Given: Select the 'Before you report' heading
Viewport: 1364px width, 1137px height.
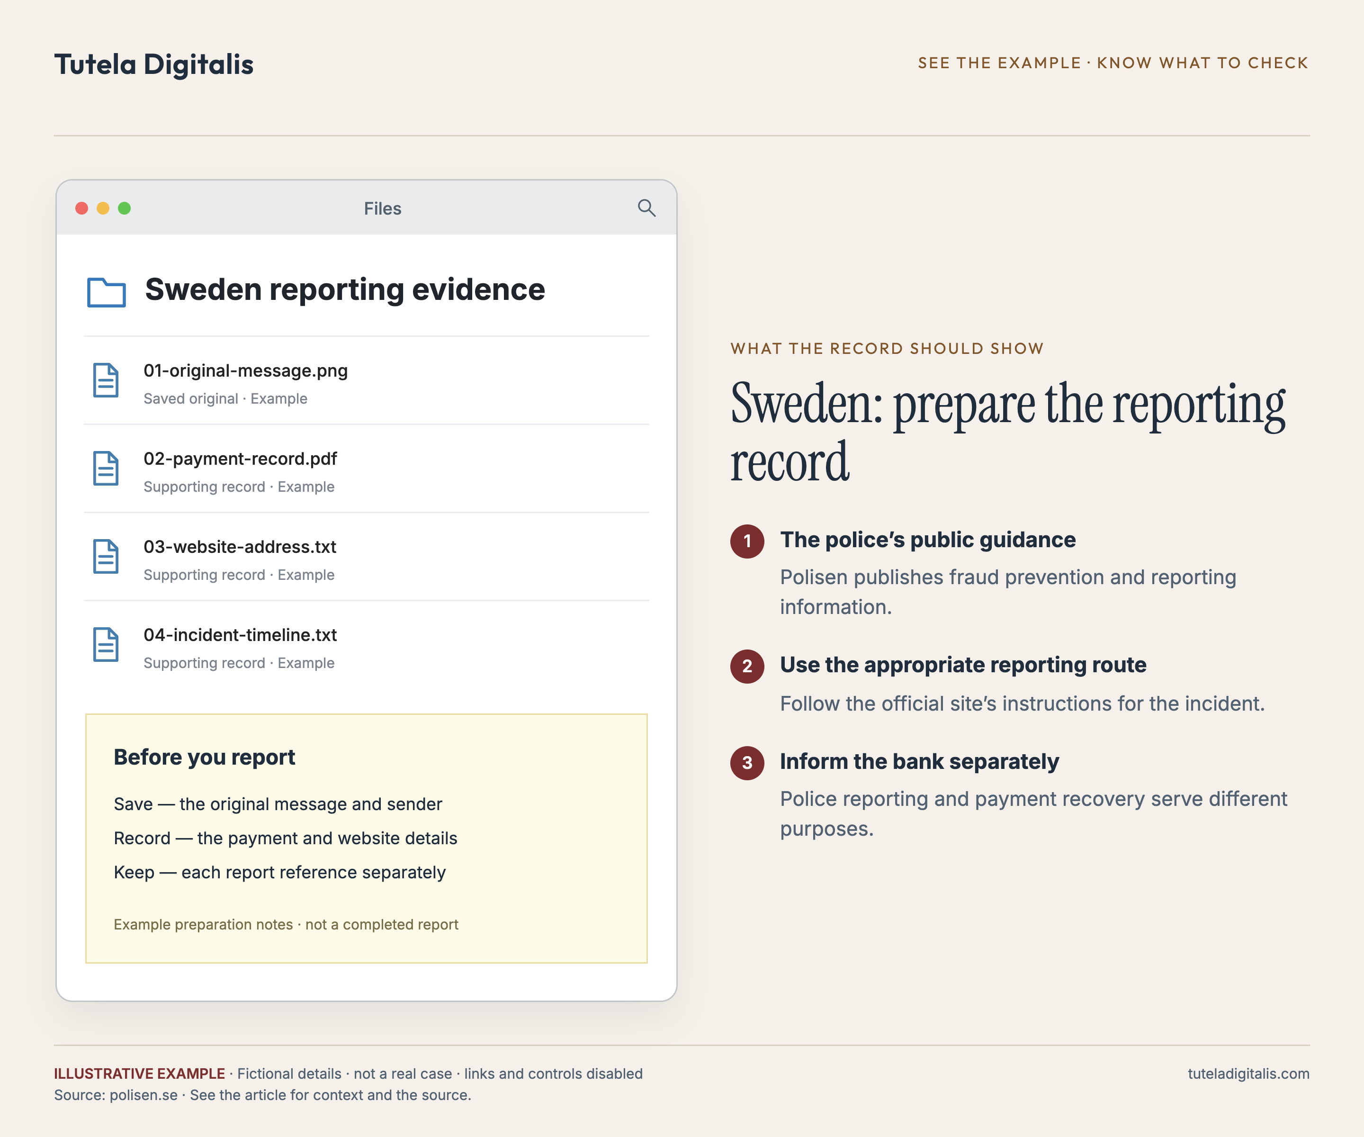Looking at the screenshot, I should tap(205, 758).
